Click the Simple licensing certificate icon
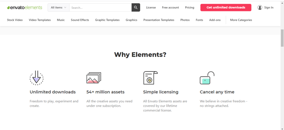The width and height of the screenshot is (284, 130). [x=150, y=78]
